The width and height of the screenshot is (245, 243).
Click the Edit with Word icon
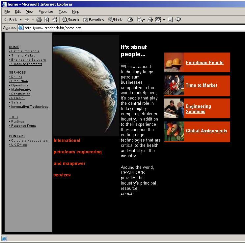click(x=158, y=20)
